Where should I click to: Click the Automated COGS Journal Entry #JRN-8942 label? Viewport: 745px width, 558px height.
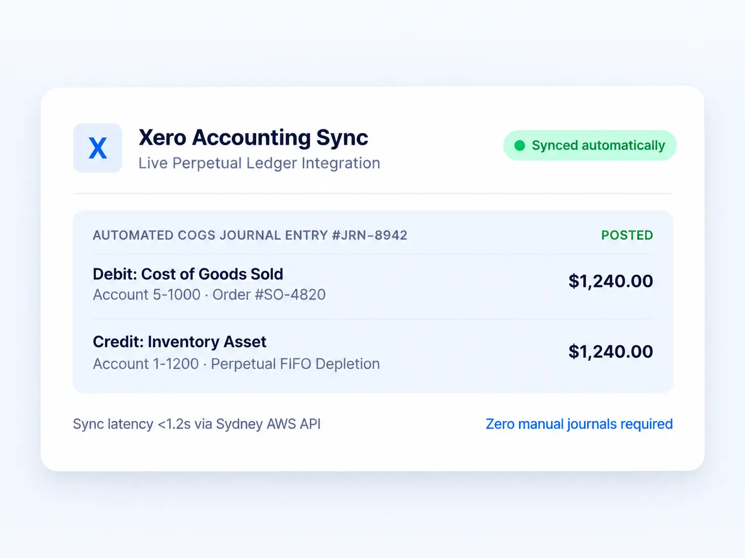250,235
